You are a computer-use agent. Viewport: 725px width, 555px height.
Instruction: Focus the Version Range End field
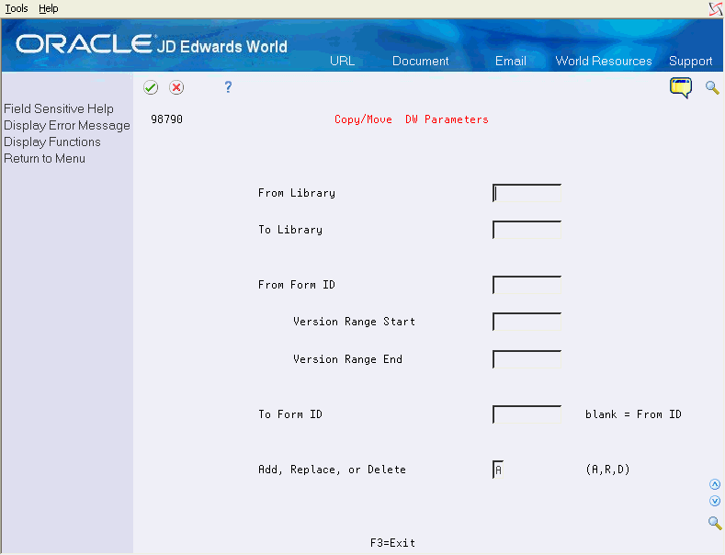tap(527, 359)
